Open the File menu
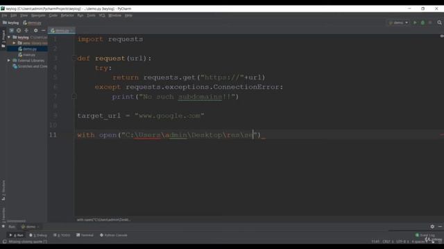Screen dimensions: 444x249 pyautogui.click(x=4, y=15)
